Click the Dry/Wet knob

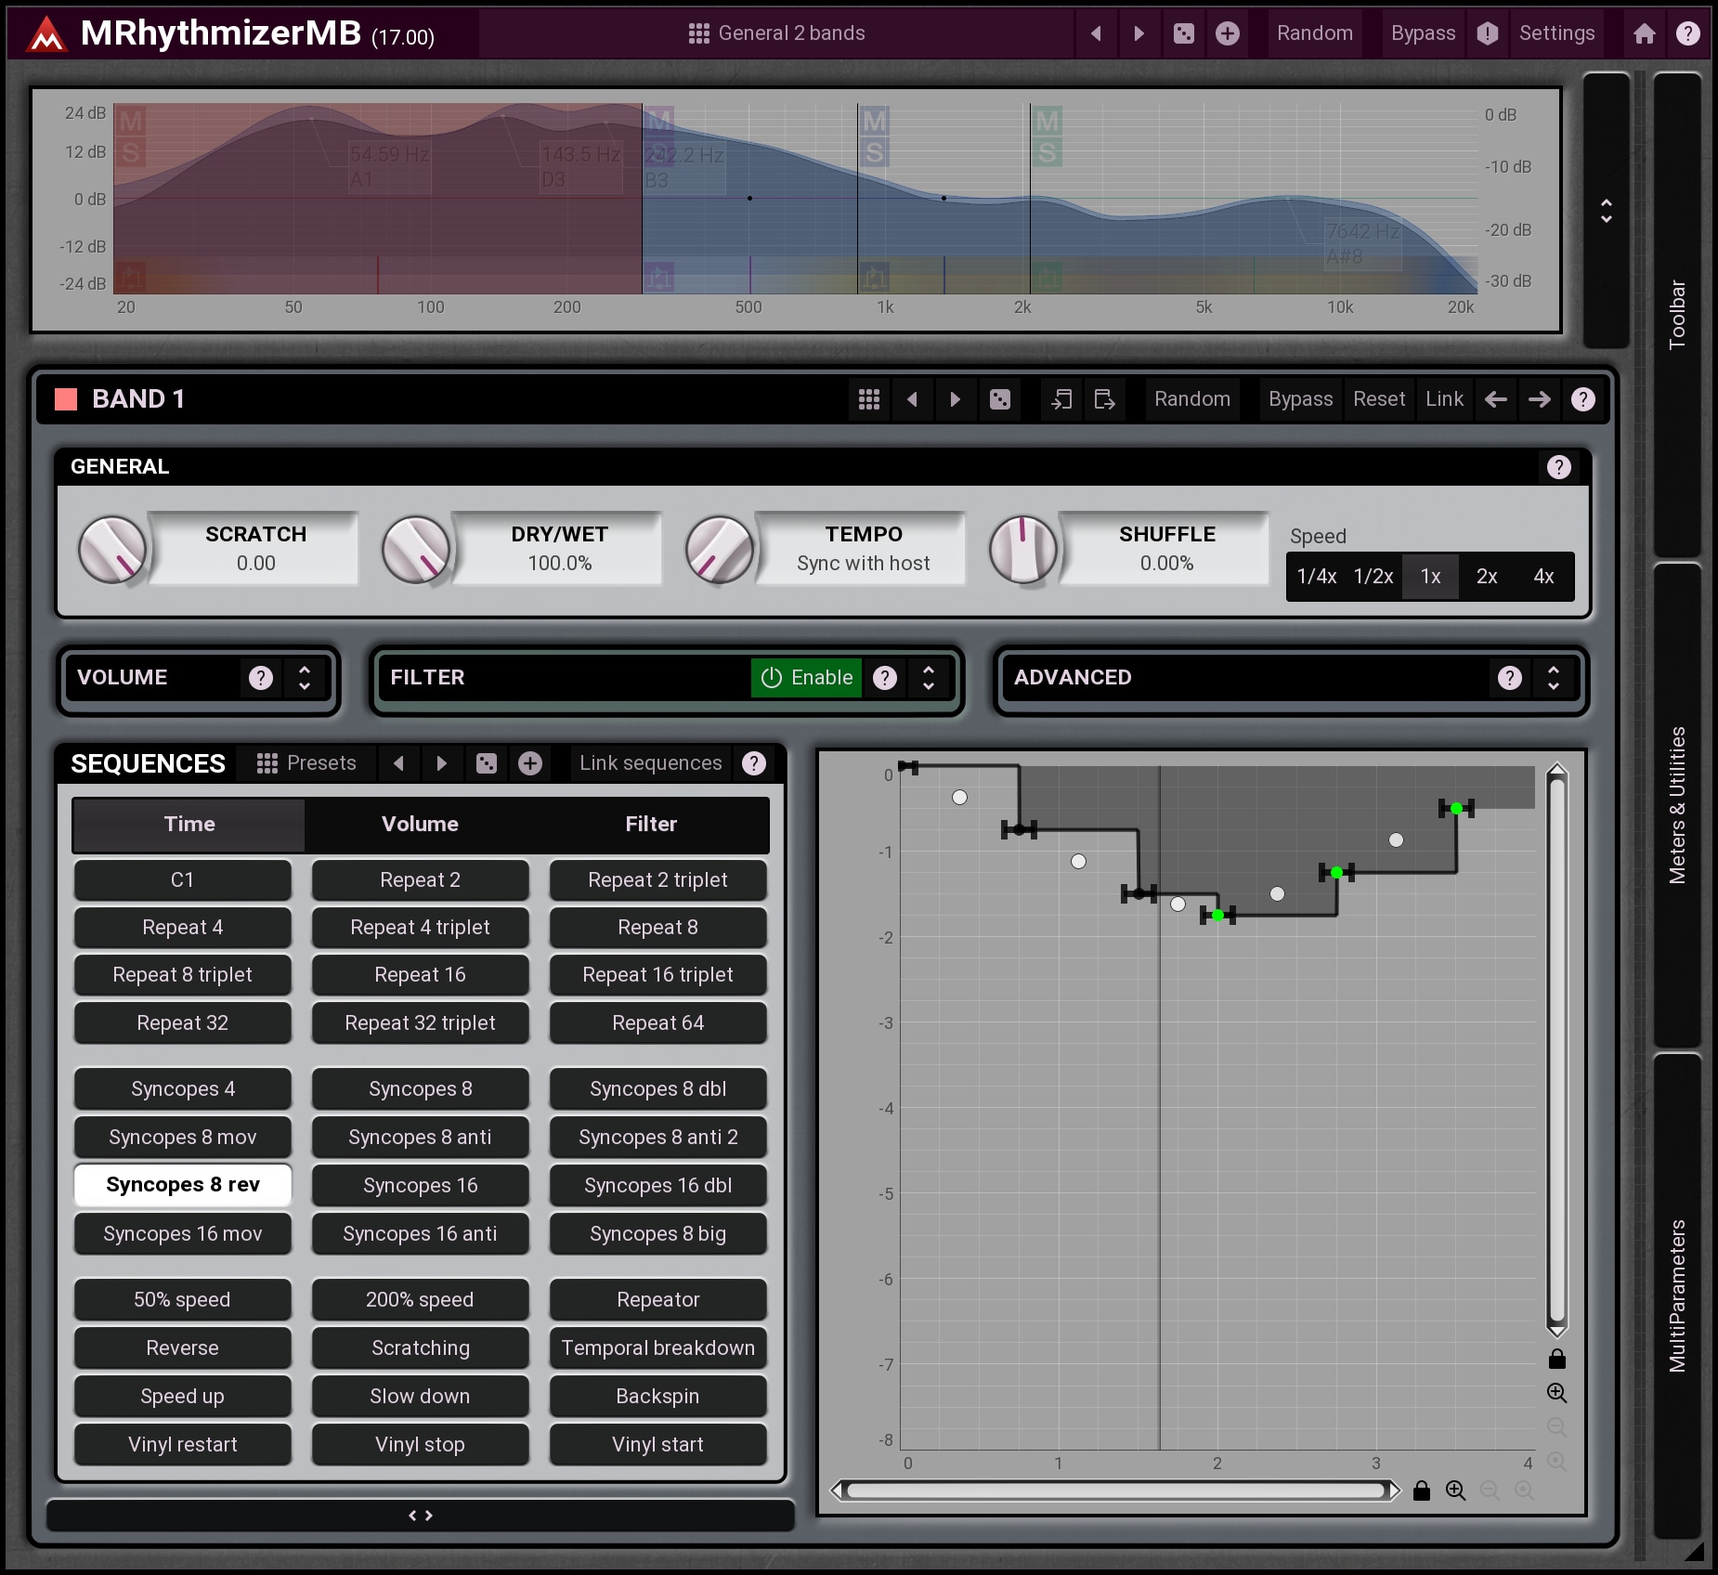point(416,550)
